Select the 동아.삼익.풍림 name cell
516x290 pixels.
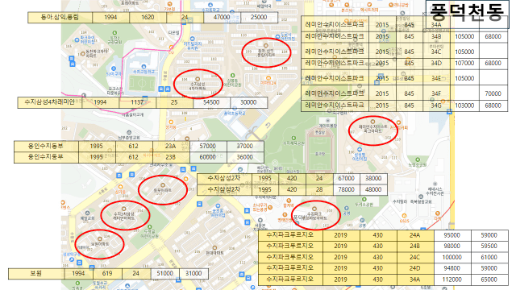[60, 18]
